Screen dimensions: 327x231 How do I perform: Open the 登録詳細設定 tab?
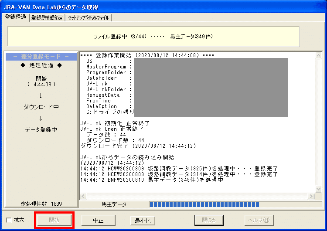(x=47, y=18)
